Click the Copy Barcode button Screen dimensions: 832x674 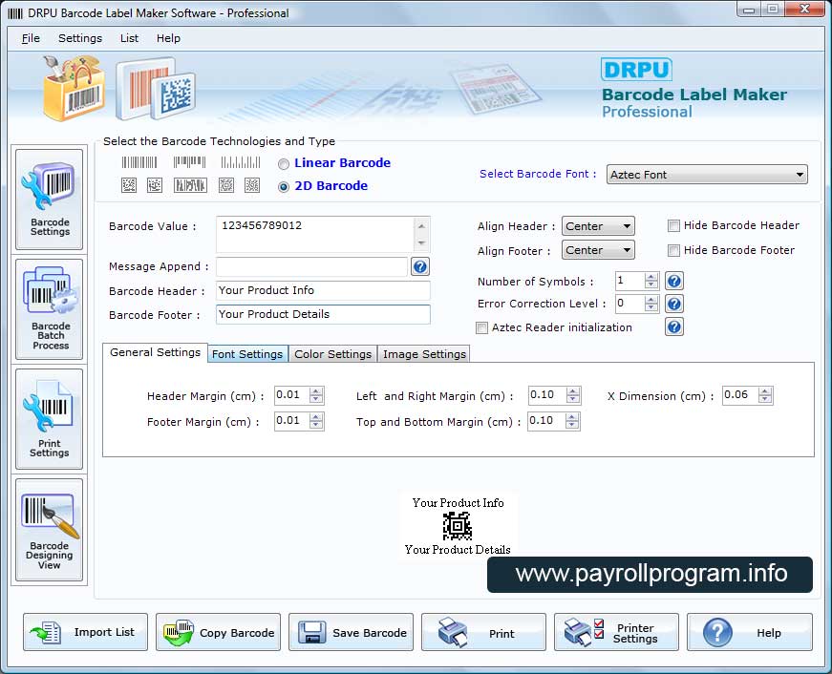pos(218,632)
